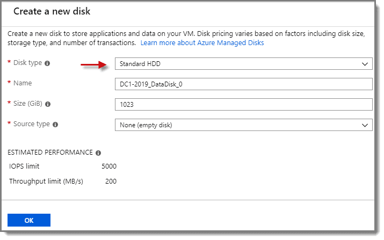The height and width of the screenshot is (240, 384).
Task: Select the IOPS limit value 5000
Action: tap(109, 166)
